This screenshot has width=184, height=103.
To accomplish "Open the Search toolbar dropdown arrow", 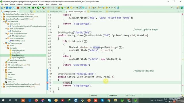I will point(74,8).
